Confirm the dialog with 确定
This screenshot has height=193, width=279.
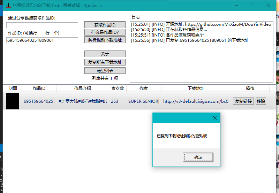coord(198,157)
